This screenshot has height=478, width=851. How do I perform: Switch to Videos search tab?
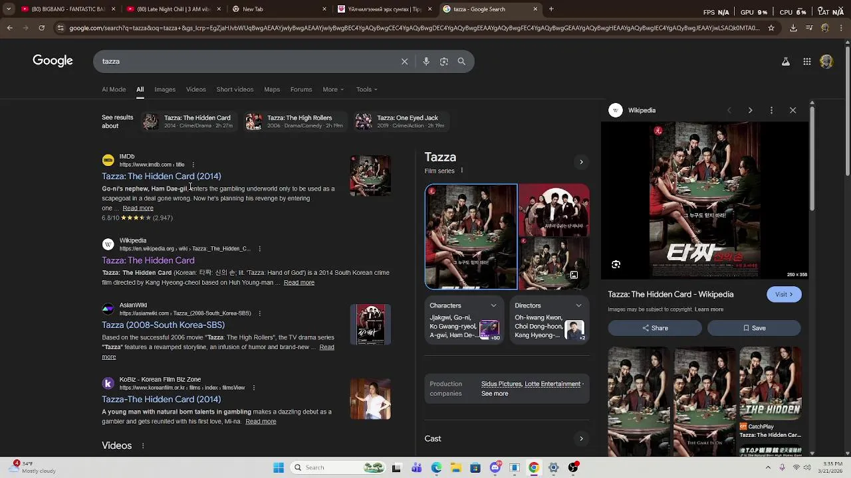pos(196,89)
